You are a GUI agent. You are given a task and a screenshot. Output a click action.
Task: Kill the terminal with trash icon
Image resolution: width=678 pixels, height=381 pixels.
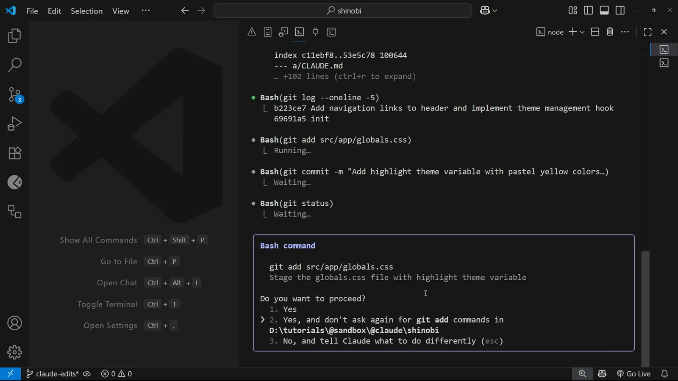610,32
